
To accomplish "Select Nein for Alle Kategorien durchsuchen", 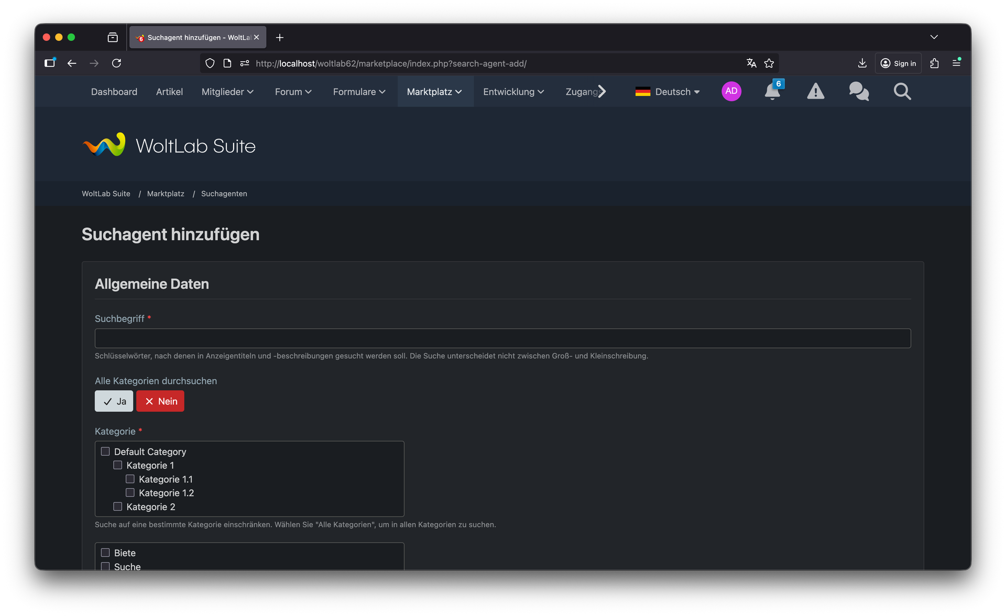I will [x=160, y=401].
